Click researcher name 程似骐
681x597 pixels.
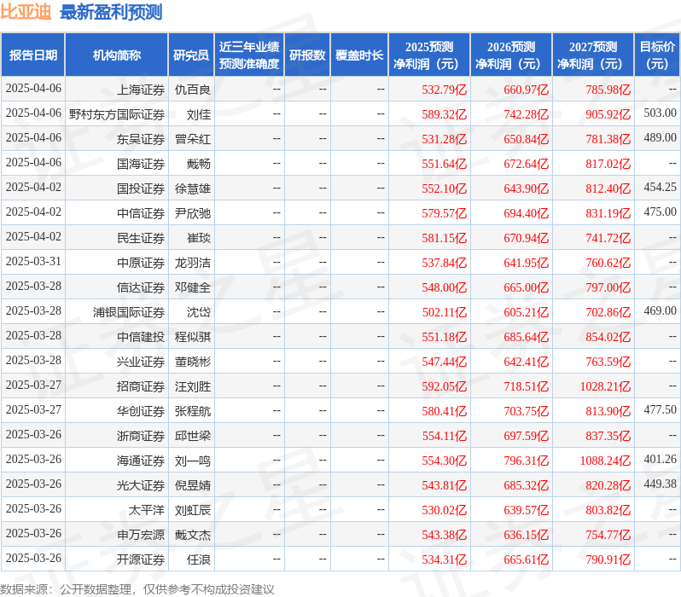[192, 338]
